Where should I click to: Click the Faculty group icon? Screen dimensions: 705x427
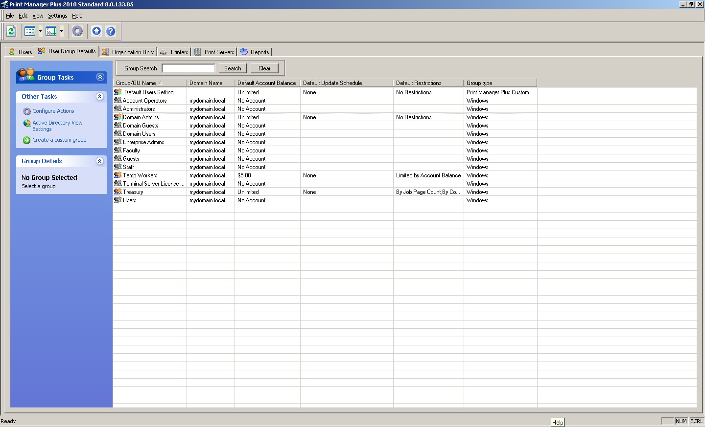click(x=118, y=150)
